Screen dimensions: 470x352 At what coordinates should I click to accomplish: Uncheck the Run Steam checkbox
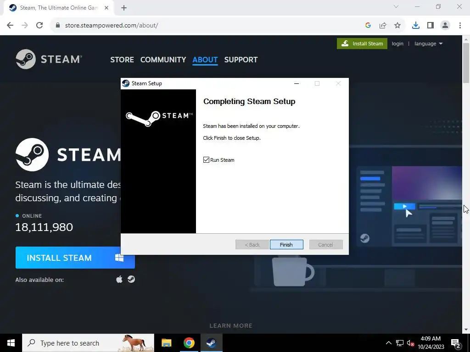(x=206, y=160)
